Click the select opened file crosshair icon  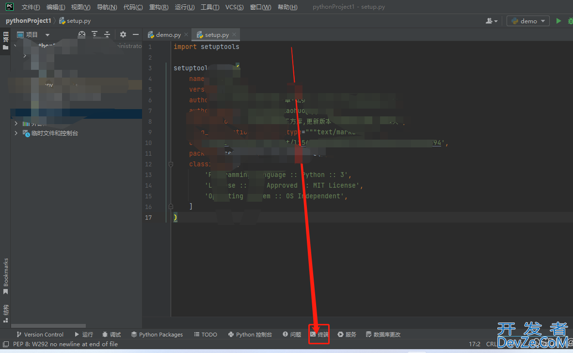point(82,34)
